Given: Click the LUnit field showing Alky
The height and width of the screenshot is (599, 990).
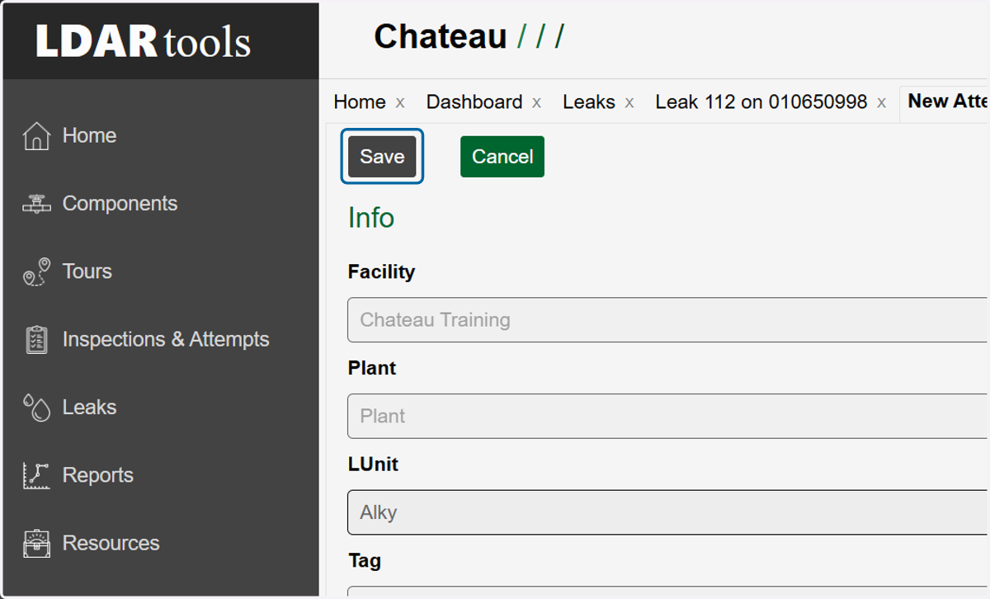Looking at the screenshot, I should click(668, 512).
